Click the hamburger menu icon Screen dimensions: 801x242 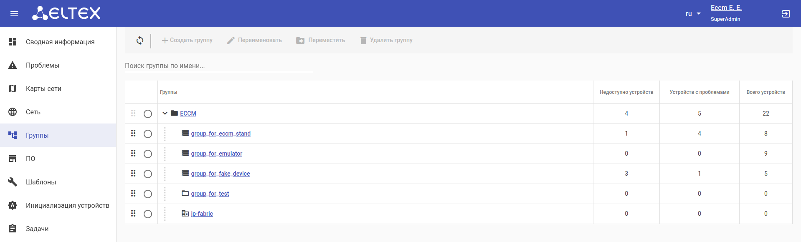14,14
